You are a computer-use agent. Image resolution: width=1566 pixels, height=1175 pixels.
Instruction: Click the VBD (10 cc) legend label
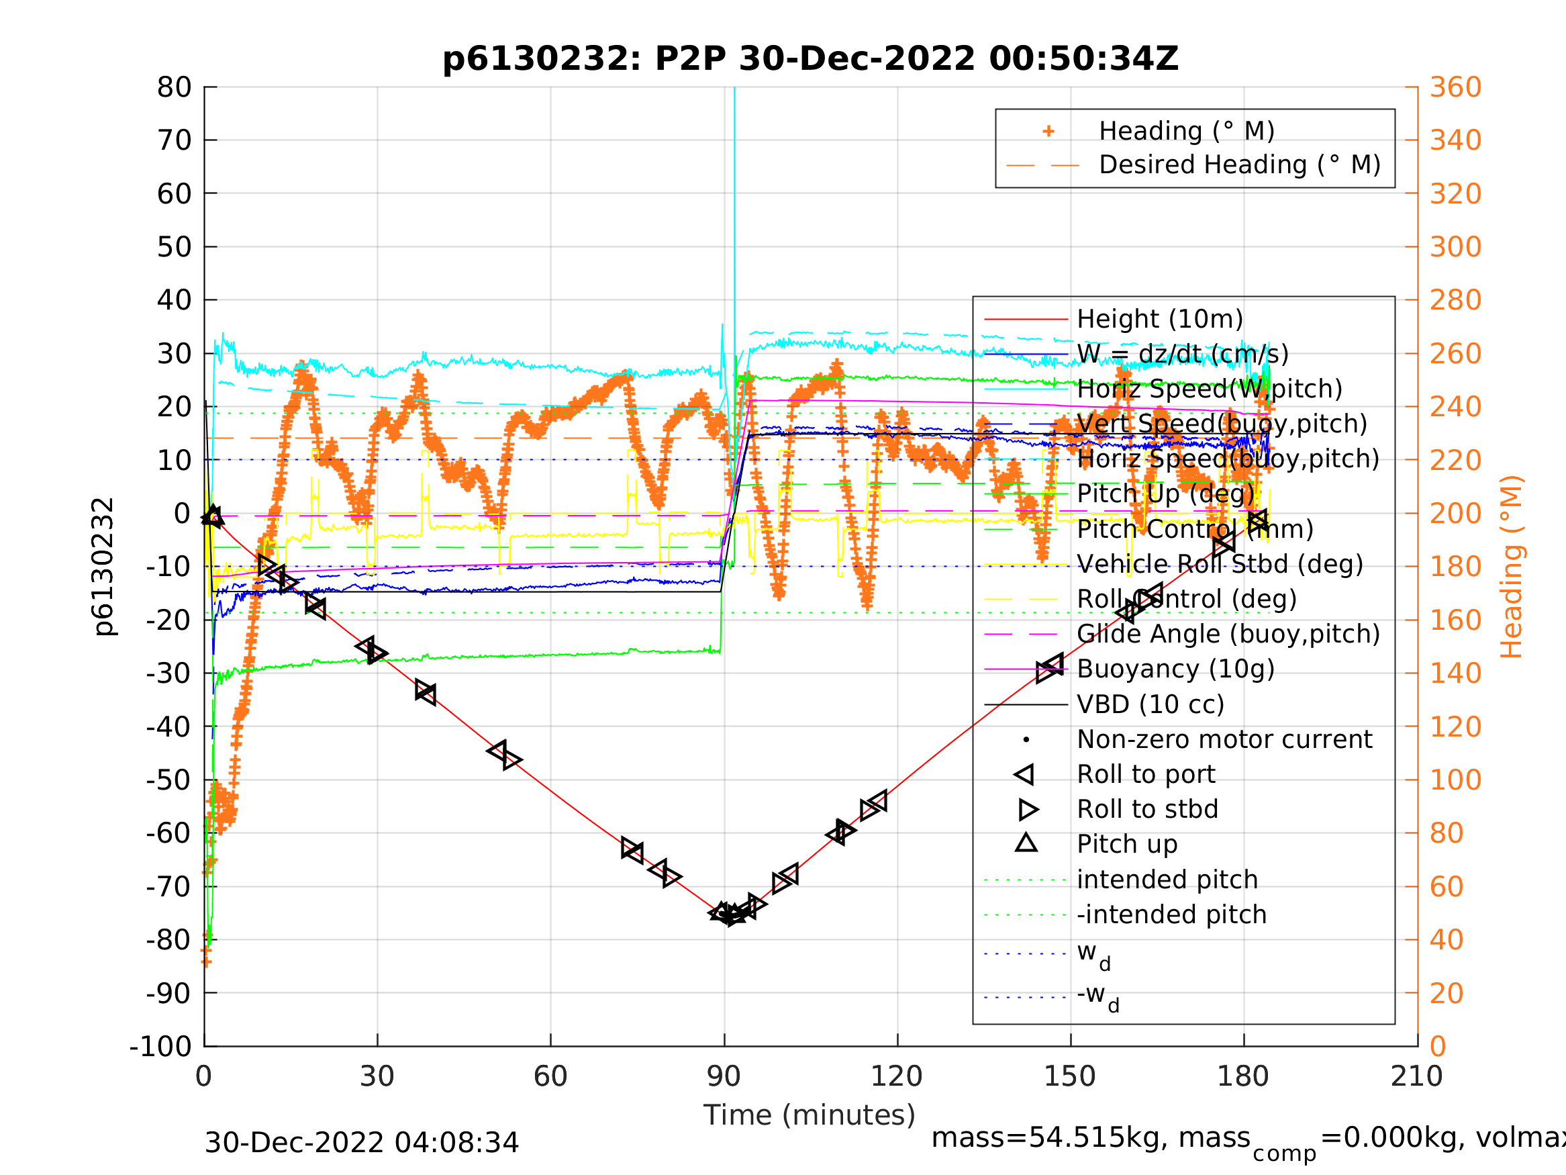click(x=1151, y=704)
